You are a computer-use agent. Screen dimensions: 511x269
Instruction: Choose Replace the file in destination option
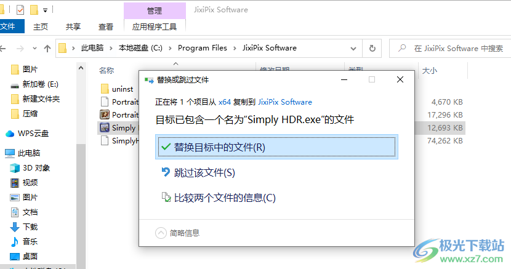[276, 147]
